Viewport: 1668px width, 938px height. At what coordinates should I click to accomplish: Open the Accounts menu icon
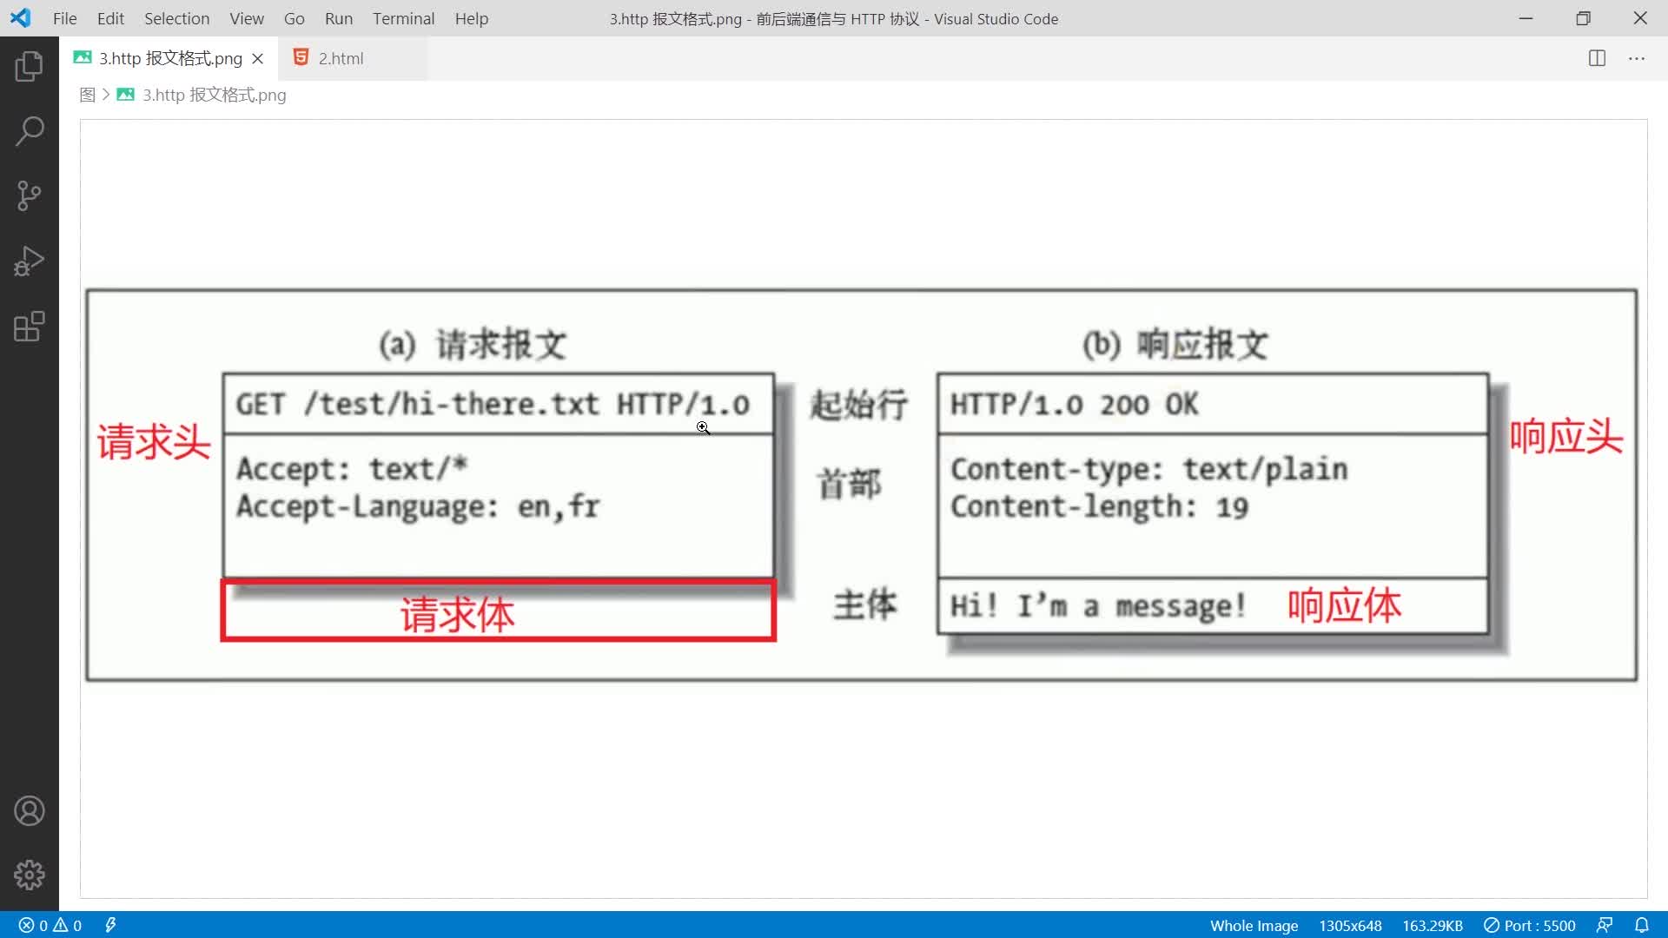(29, 811)
